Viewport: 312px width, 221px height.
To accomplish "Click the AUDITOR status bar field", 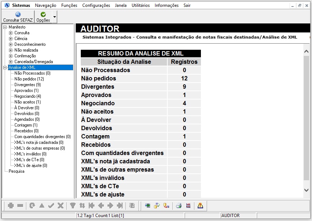I will point(238,216).
